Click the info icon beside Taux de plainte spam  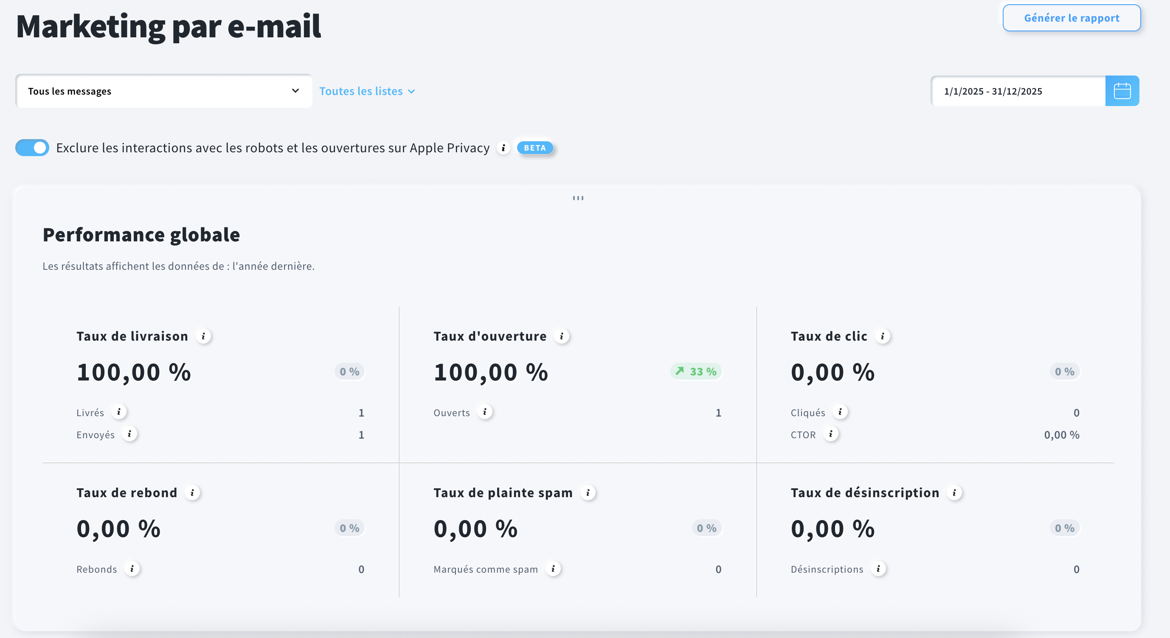tap(589, 493)
